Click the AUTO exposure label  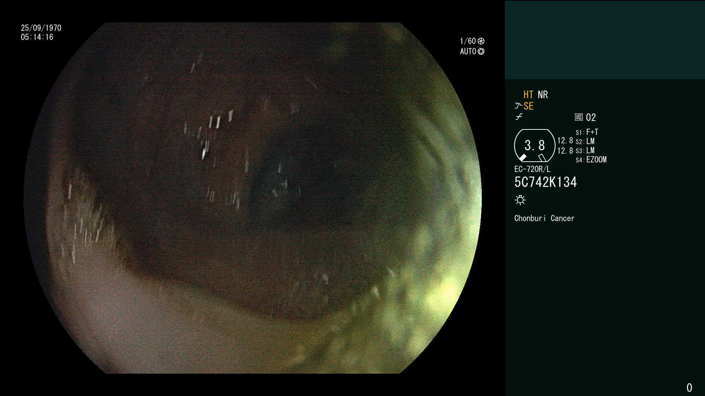(x=468, y=51)
